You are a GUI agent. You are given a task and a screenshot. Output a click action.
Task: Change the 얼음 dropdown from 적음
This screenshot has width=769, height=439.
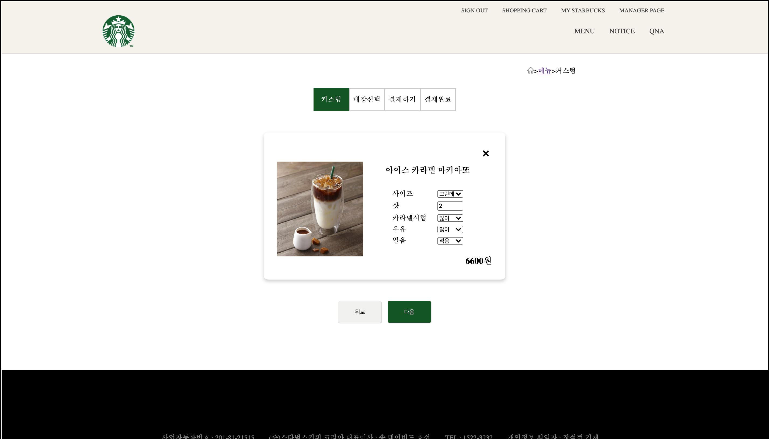coord(450,241)
